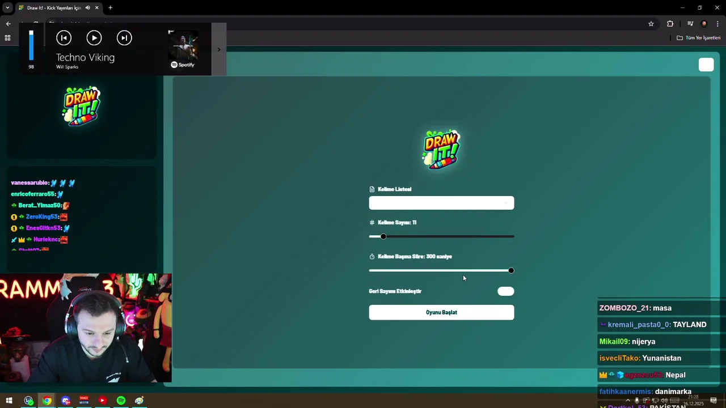This screenshot has width=726, height=408.
Task: Open Chrome media controls icon
Action: (x=690, y=24)
